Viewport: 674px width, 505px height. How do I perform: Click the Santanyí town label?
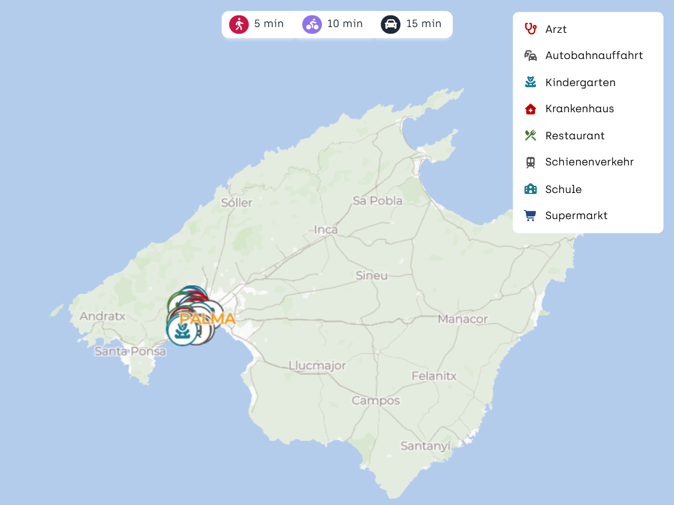tap(425, 446)
